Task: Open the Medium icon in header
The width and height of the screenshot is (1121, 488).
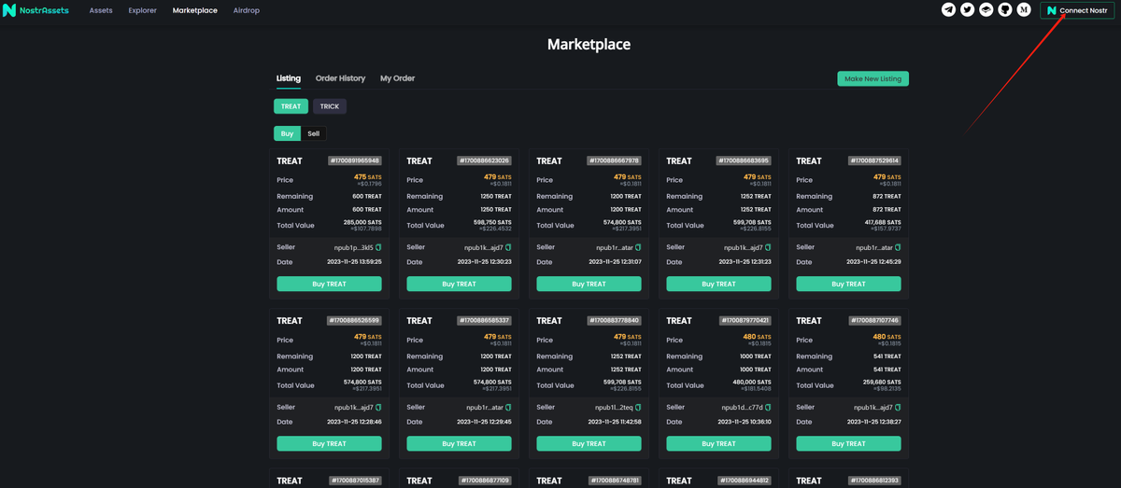Action: point(1024,9)
